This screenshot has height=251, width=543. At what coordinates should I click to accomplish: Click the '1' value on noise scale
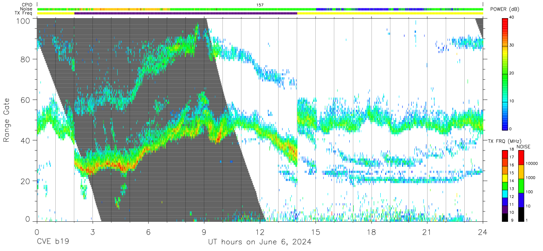point(527,220)
